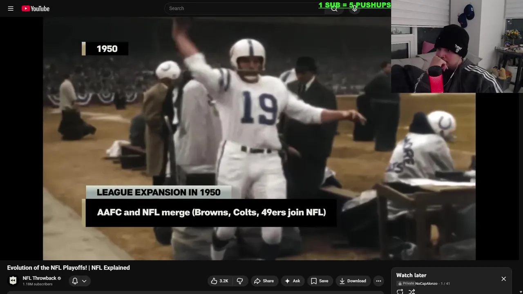Open the NFL Throwback channel avatar
The width and height of the screenshot is (523, 294).
pos(13,281)
